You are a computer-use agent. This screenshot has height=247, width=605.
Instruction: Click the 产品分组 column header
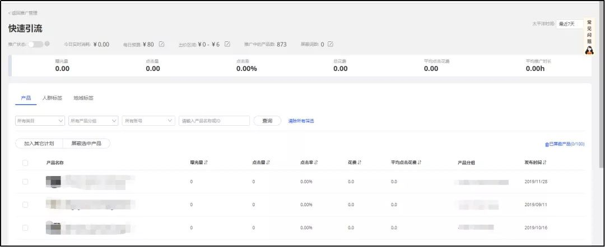click(x=466, y=163)
